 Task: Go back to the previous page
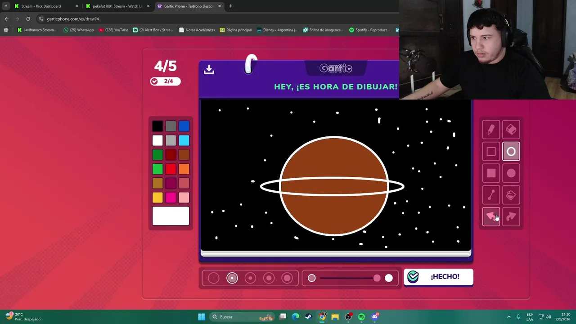click(x=6, y=19)
